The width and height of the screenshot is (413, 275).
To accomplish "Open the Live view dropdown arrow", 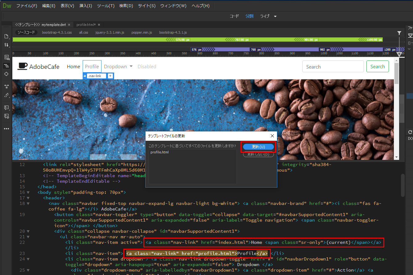I will (275, 16).
